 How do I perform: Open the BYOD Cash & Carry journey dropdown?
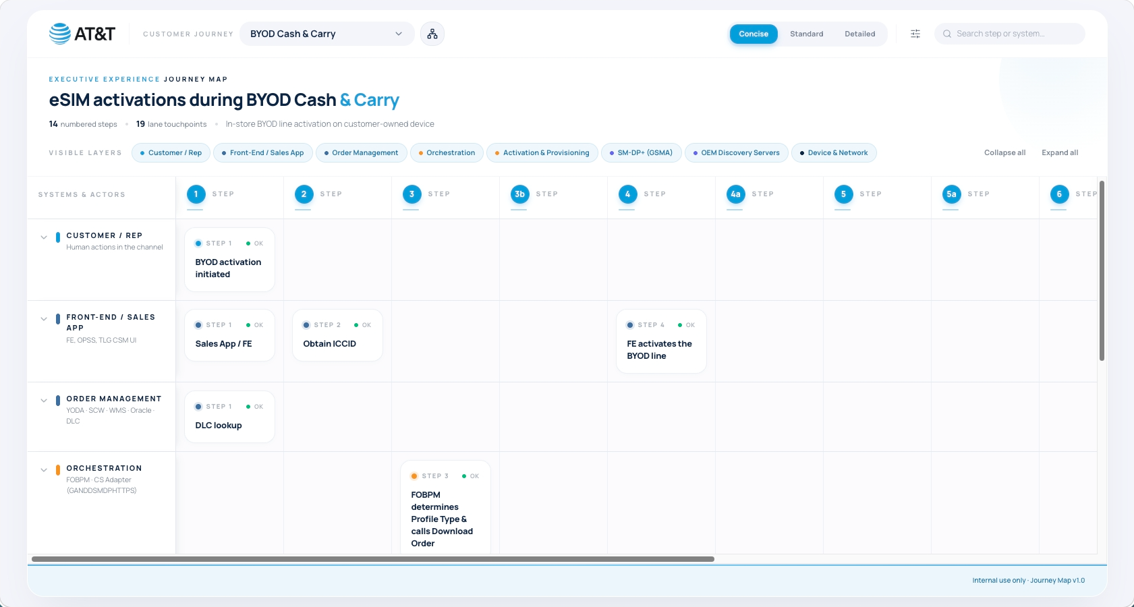pyautogui.click(x=327, y=34)
